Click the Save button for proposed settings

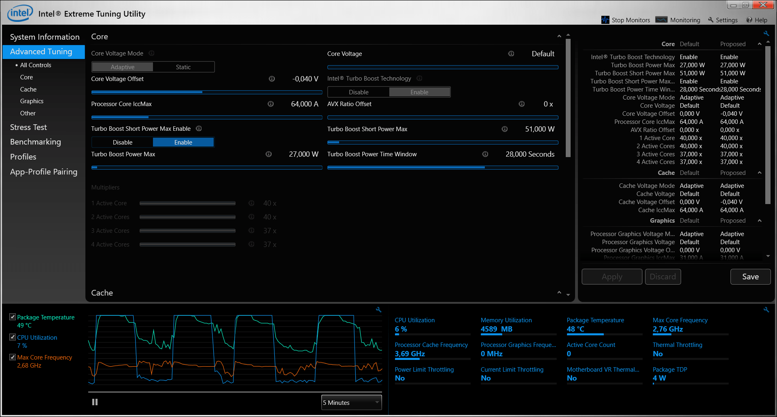click(x=750, y=277)
